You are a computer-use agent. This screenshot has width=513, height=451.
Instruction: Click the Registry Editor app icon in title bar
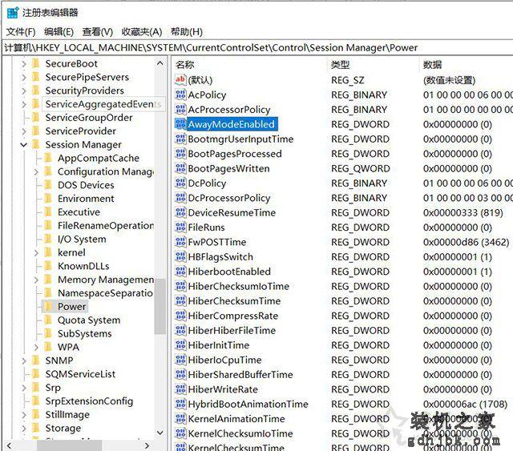point(13,13)
